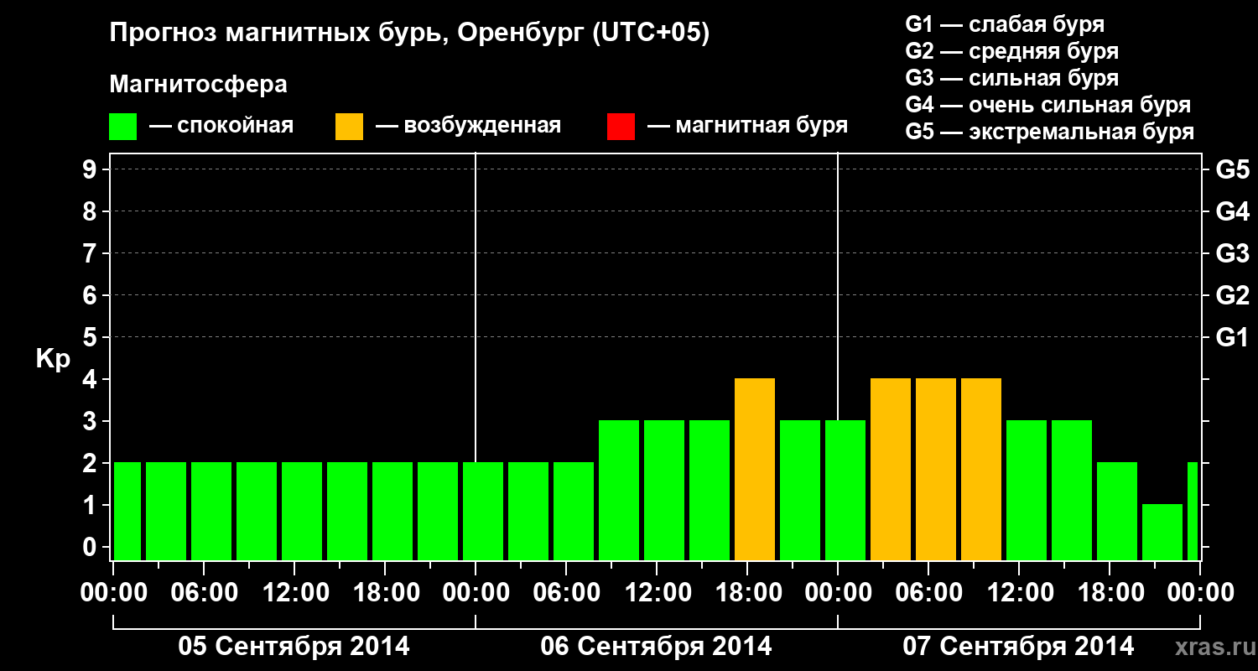
Task: Click the '18:00' time label of 05 Сентября
Action: pyautogui.click(x=387, y=593)
